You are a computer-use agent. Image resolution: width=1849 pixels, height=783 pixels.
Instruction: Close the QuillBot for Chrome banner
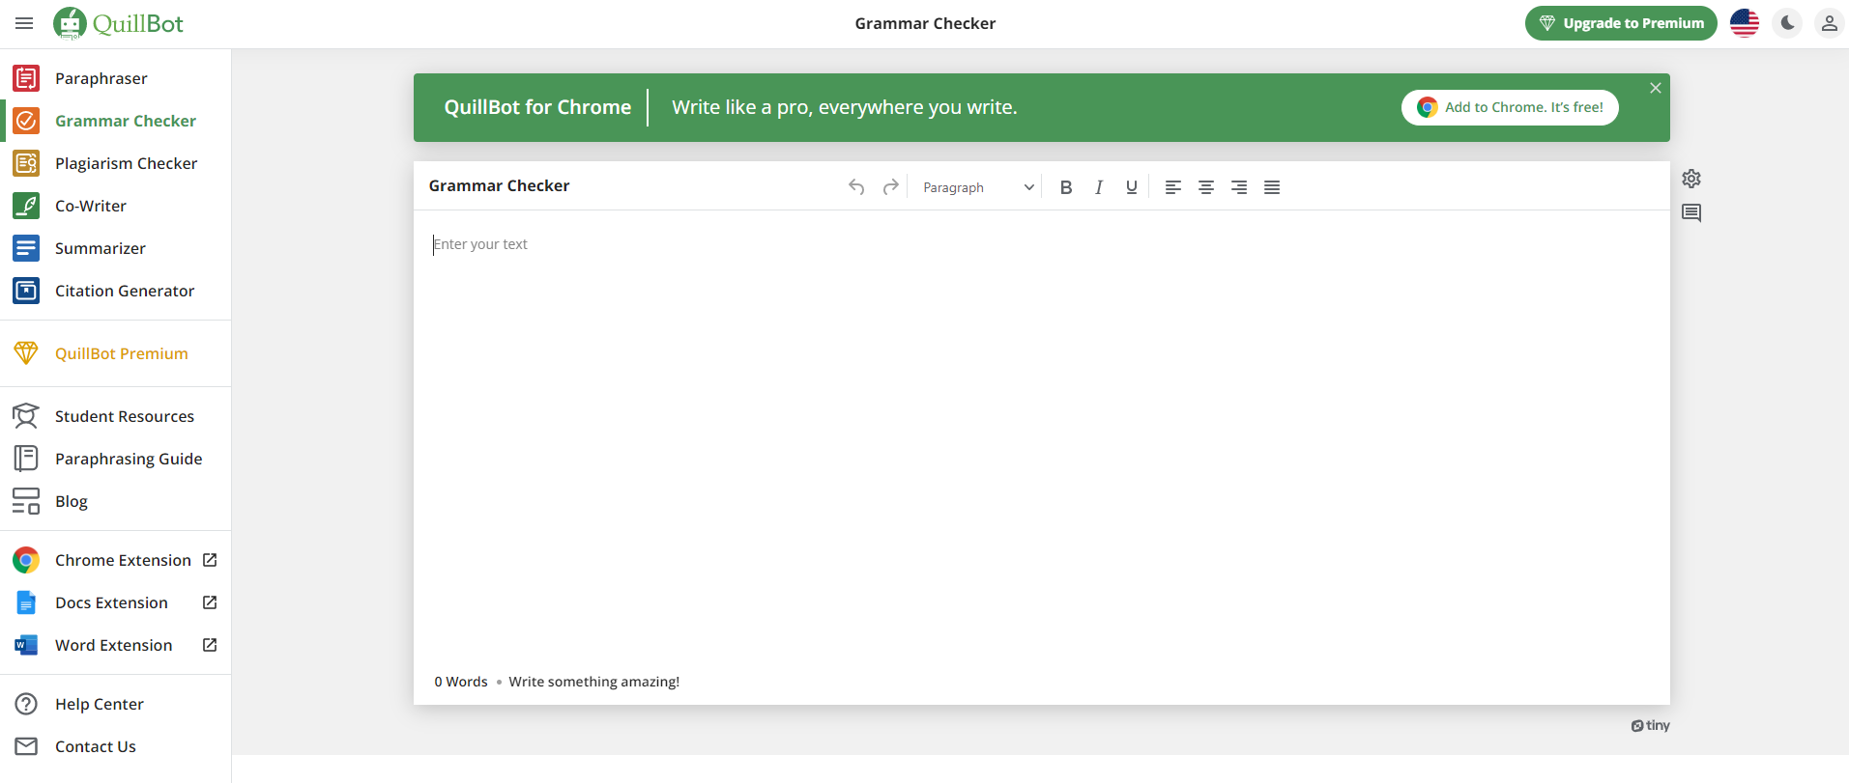point(1656,88)
